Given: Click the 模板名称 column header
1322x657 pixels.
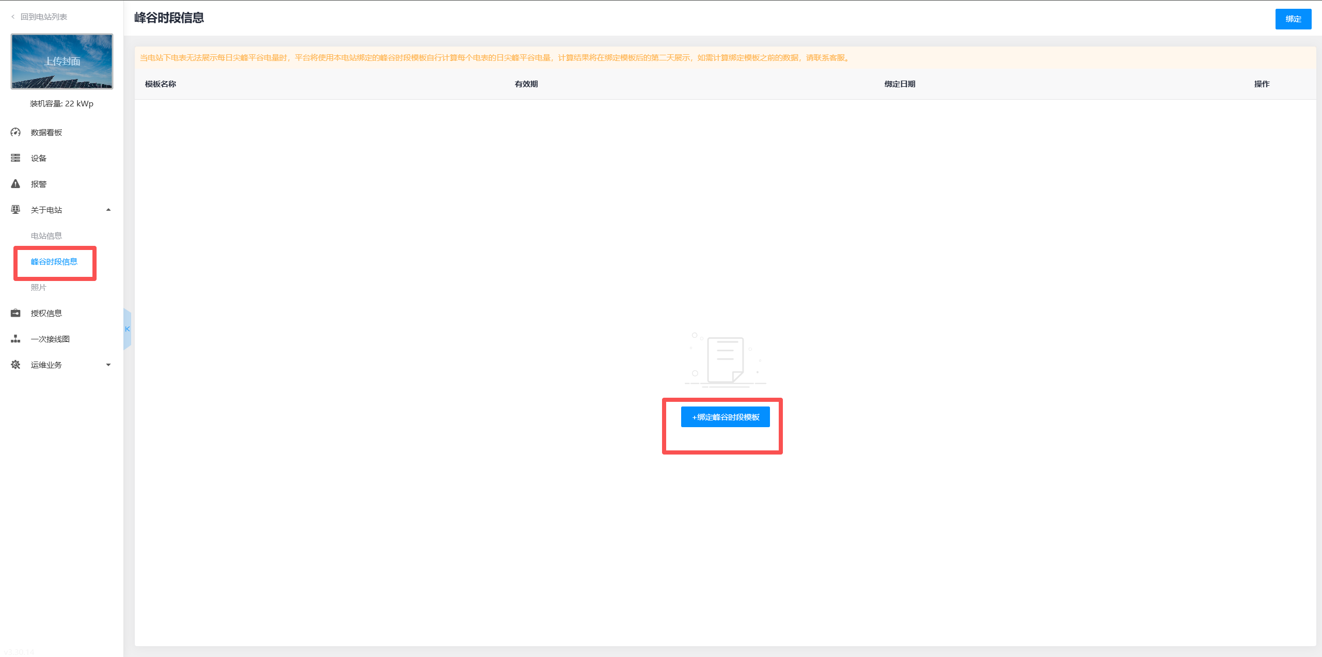Looking at the screenshot, I should (x=161, y=84).
